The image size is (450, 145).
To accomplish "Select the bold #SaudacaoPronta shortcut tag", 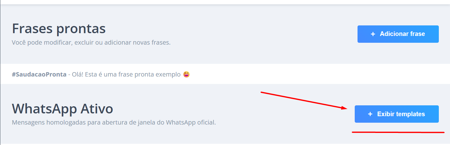I will (x=39, y=75).
